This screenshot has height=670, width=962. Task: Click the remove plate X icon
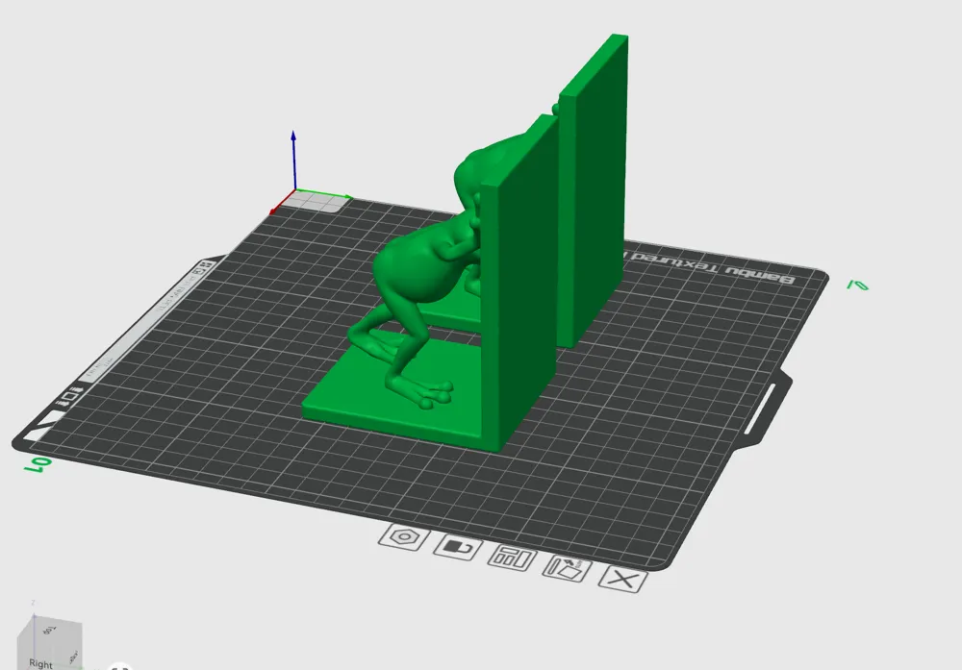click(623, 580)
